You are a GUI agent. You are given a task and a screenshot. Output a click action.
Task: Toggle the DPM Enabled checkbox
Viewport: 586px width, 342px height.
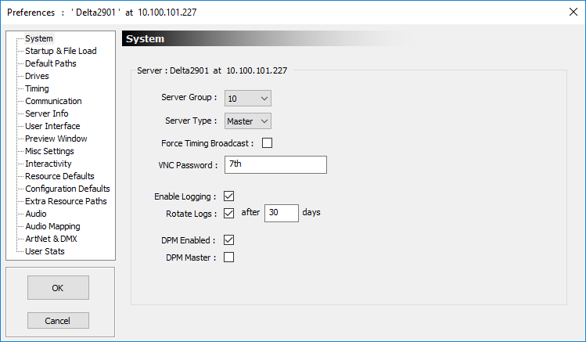coord(228,240)
